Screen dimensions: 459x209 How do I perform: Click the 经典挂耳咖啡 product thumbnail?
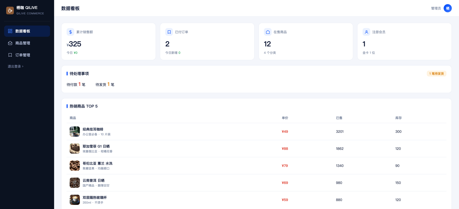click(75, 132)
